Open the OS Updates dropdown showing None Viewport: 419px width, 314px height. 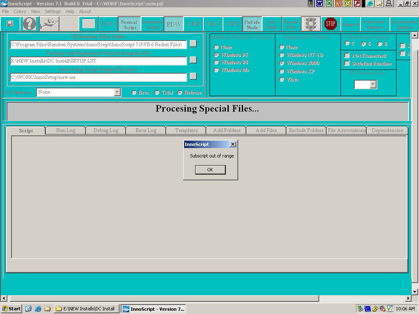coord(117,92)
